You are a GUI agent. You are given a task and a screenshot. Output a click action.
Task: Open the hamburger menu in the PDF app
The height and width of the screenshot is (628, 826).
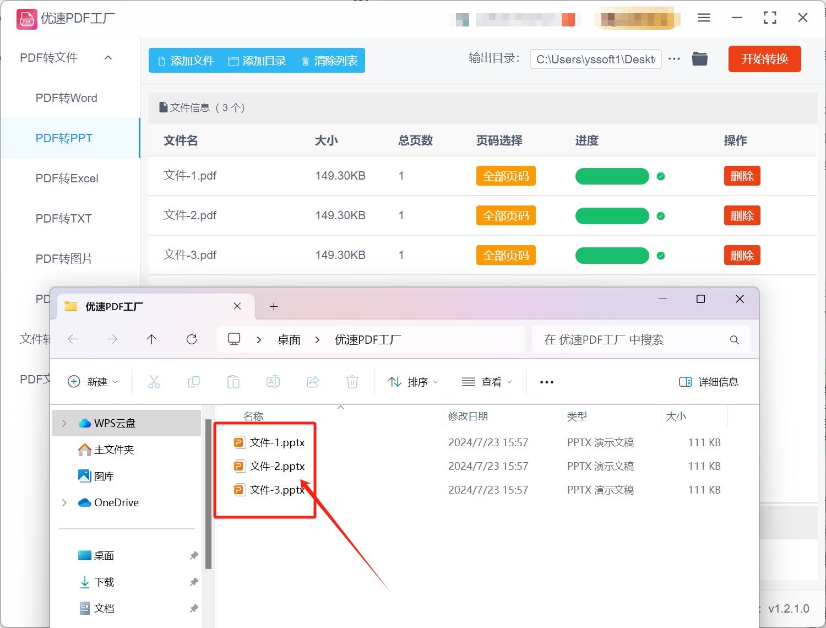[704, 18]
